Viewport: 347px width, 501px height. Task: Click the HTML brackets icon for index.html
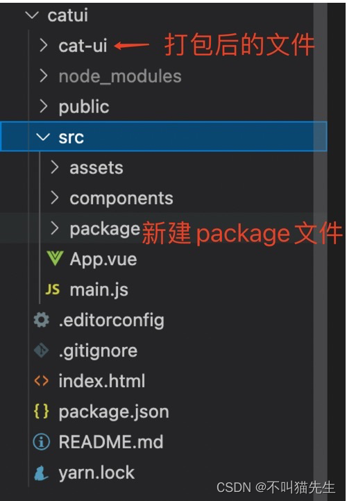42,381
